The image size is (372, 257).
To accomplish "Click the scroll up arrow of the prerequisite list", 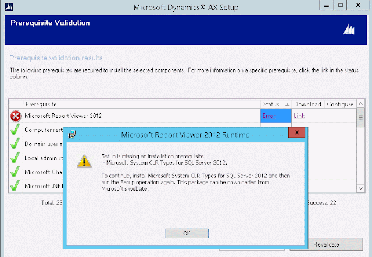I will click(360, 103).
